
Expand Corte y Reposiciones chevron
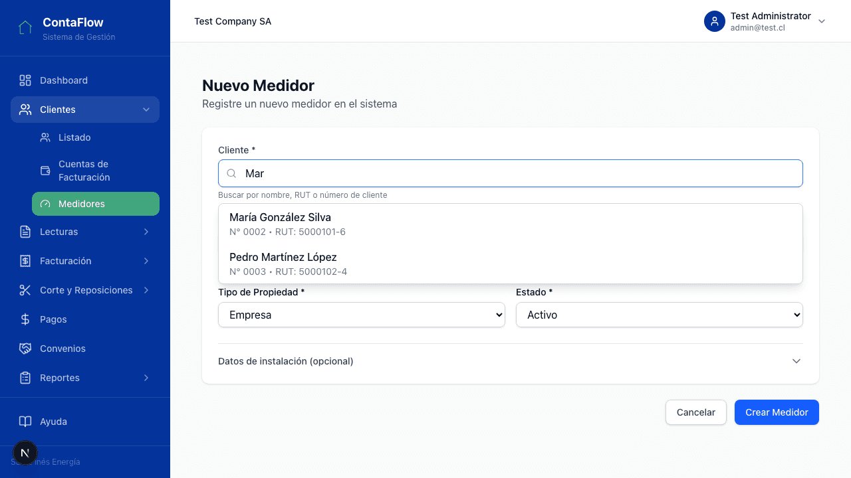tap(146, 290)
